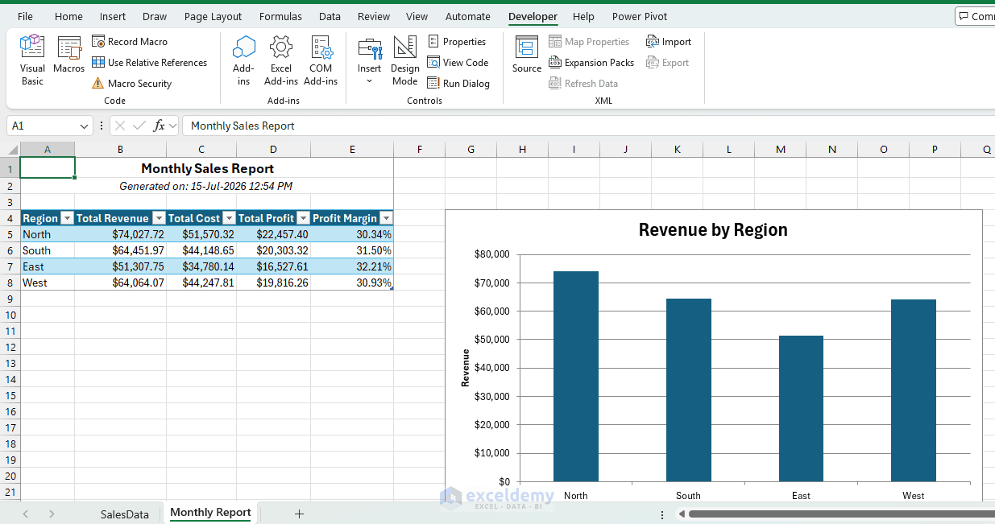The image size is (995, 524).
Task: Start Record Macro
Action: tap(130, 41)
